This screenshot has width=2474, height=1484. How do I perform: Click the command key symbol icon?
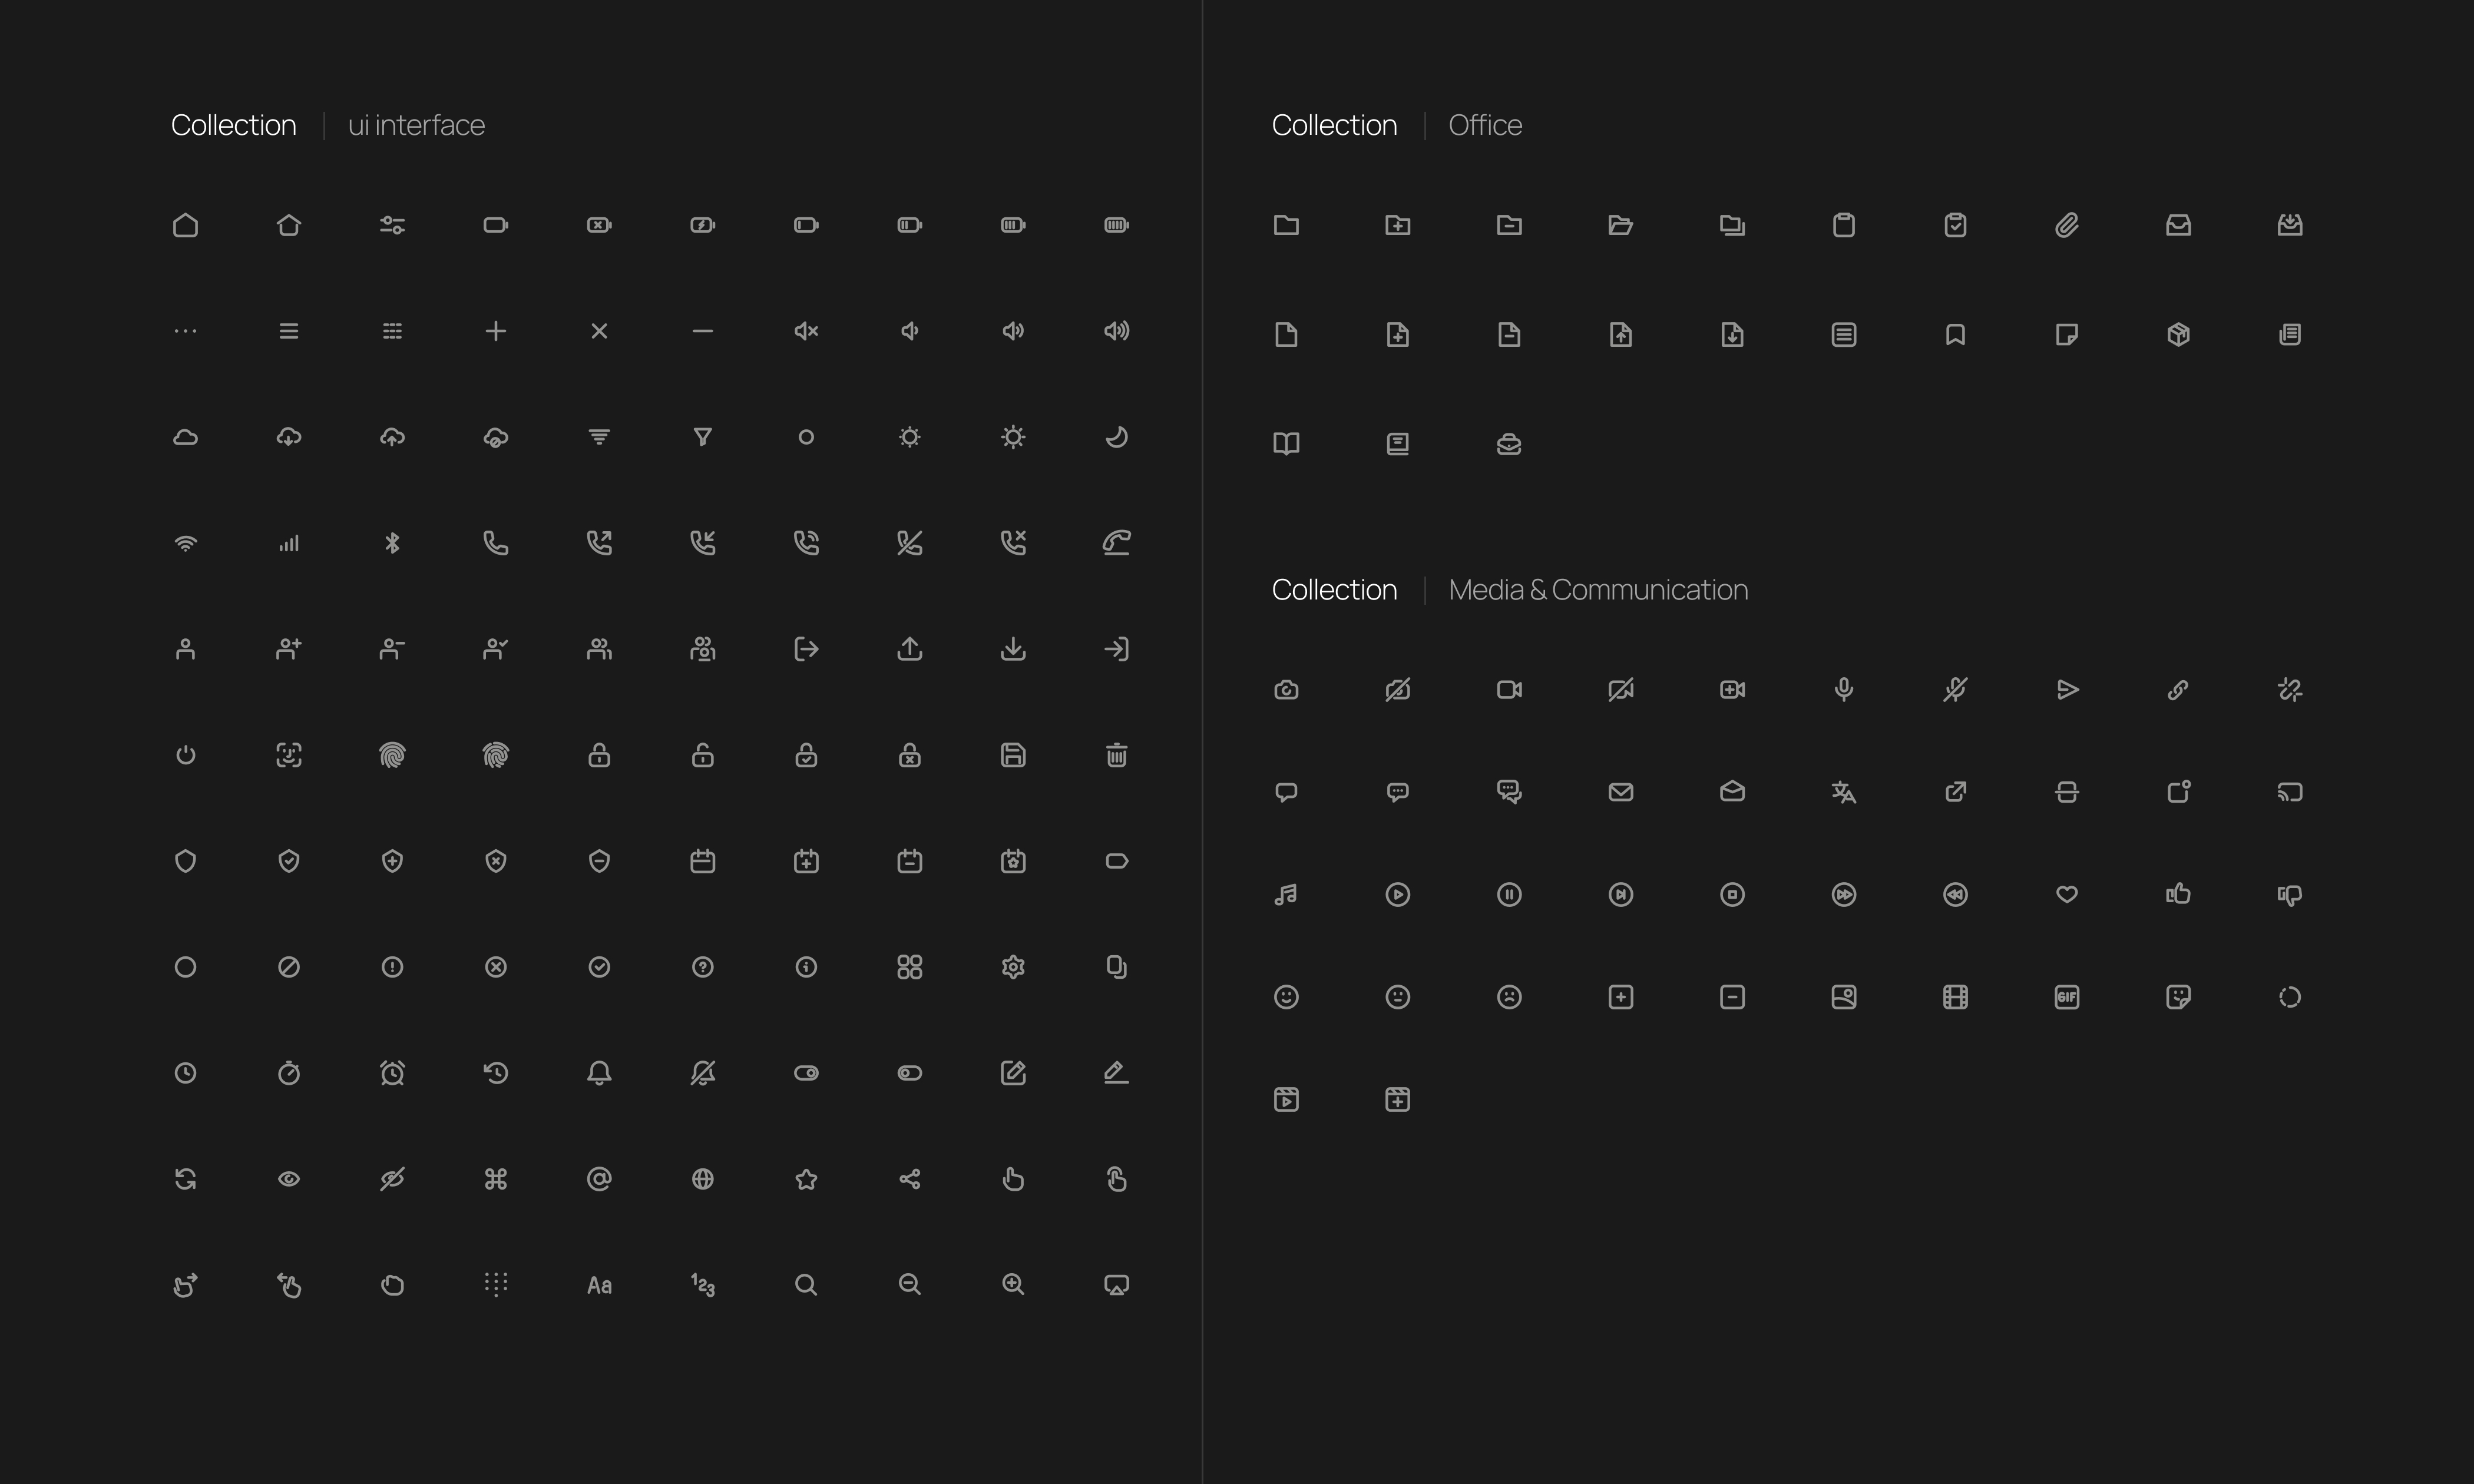(495, 1179)
